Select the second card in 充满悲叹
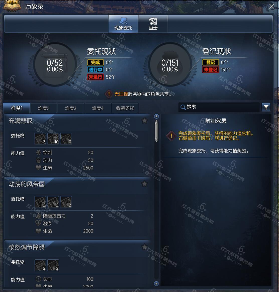 point(53,139)
